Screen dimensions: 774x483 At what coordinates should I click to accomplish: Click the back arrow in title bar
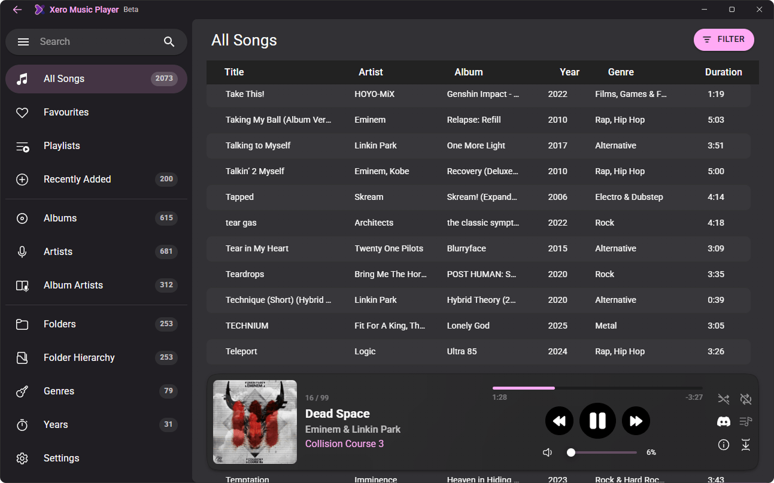[x=17, y=10]
